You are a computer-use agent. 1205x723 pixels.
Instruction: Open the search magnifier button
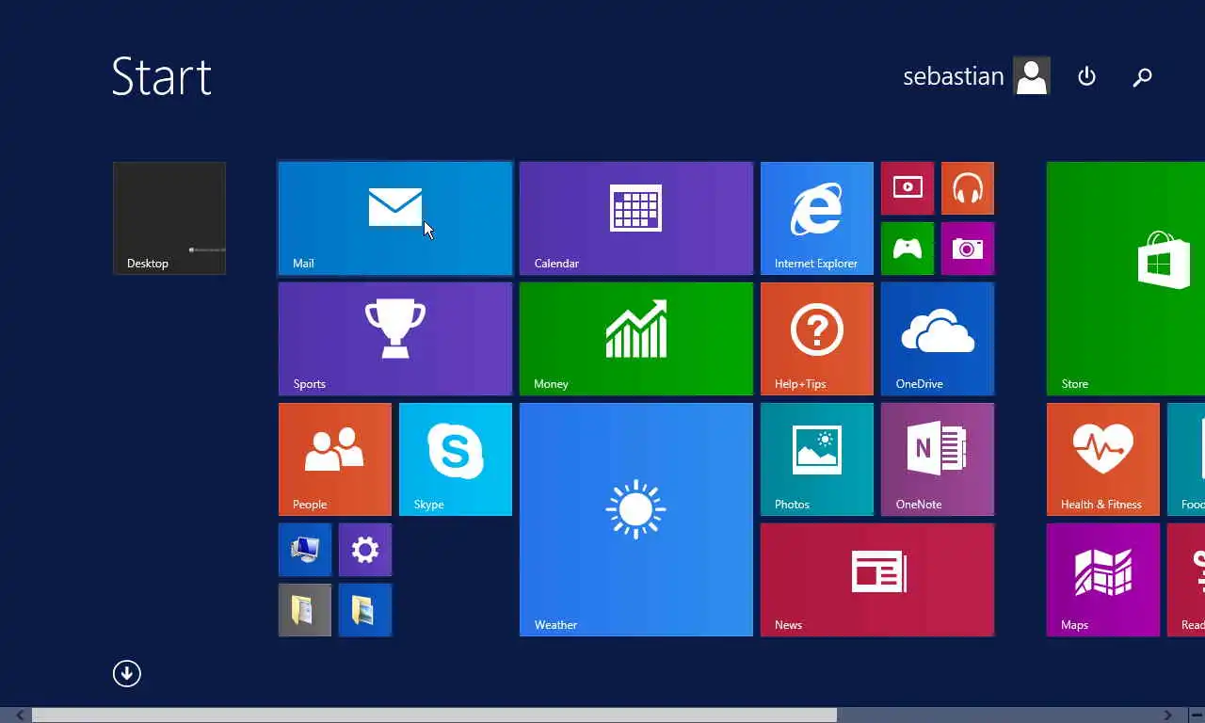click(1142, 76)
